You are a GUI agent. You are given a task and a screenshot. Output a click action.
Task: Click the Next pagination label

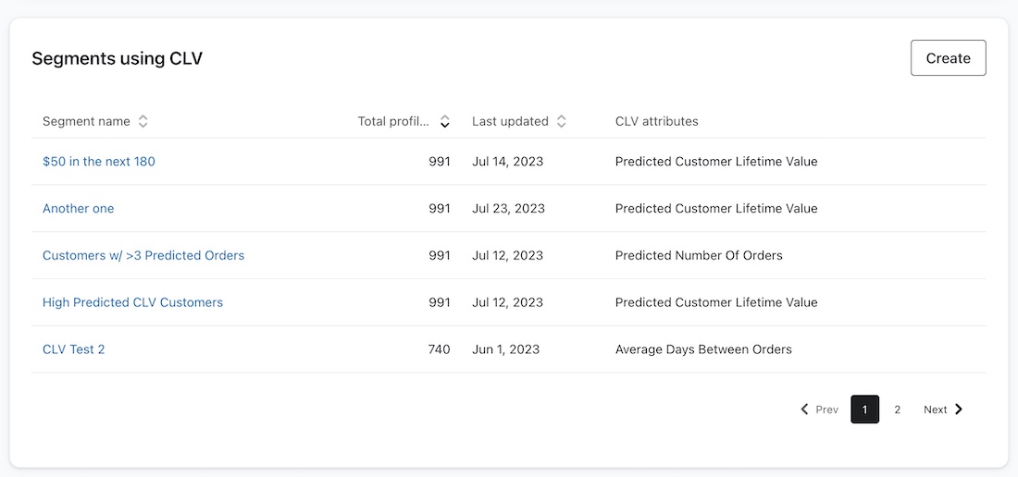tap(935, 410)
